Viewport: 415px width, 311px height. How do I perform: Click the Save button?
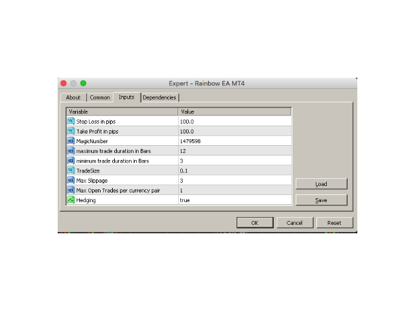pyautogui.click(x=322, y=200)
